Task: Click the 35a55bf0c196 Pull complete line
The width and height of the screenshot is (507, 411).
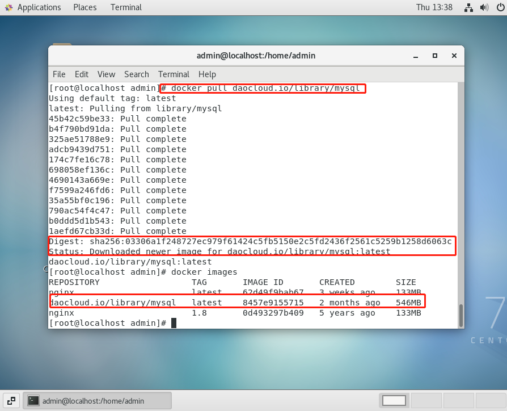Action: [118, 200]
